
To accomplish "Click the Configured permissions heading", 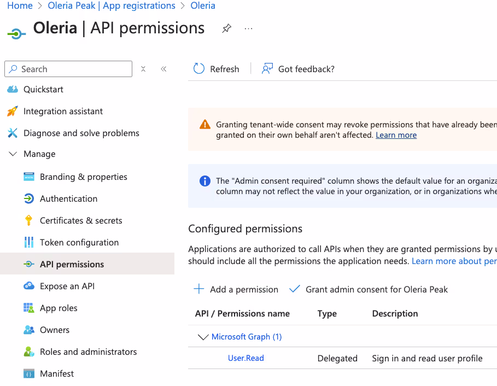I will 245,229.
